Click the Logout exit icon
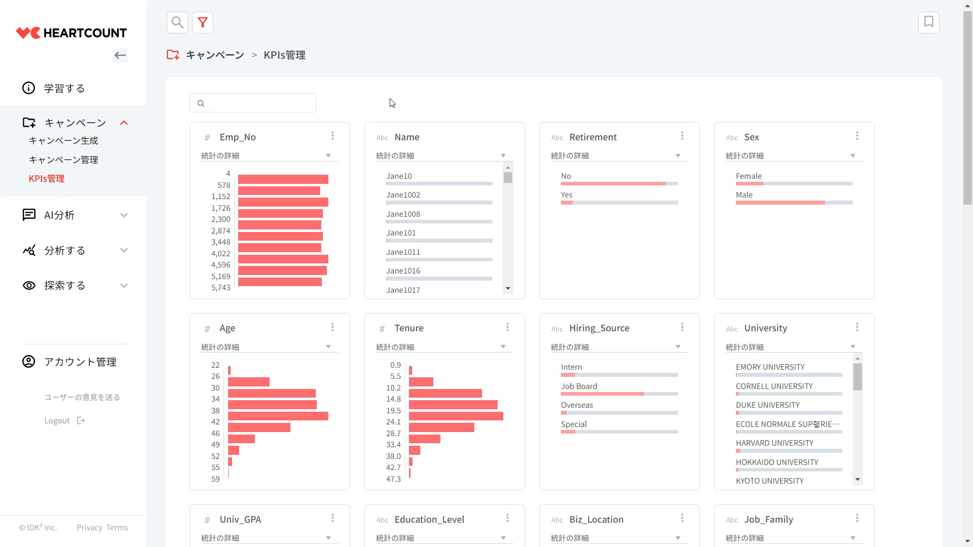973x547 pixels. tap(81, 420)
